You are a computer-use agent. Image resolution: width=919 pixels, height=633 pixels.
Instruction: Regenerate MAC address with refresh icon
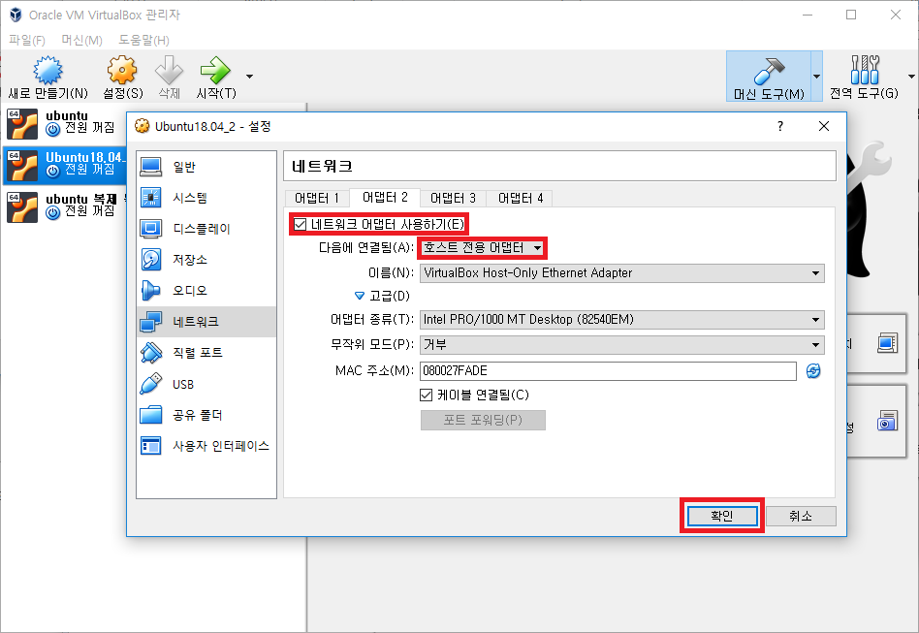pos(813,371)
